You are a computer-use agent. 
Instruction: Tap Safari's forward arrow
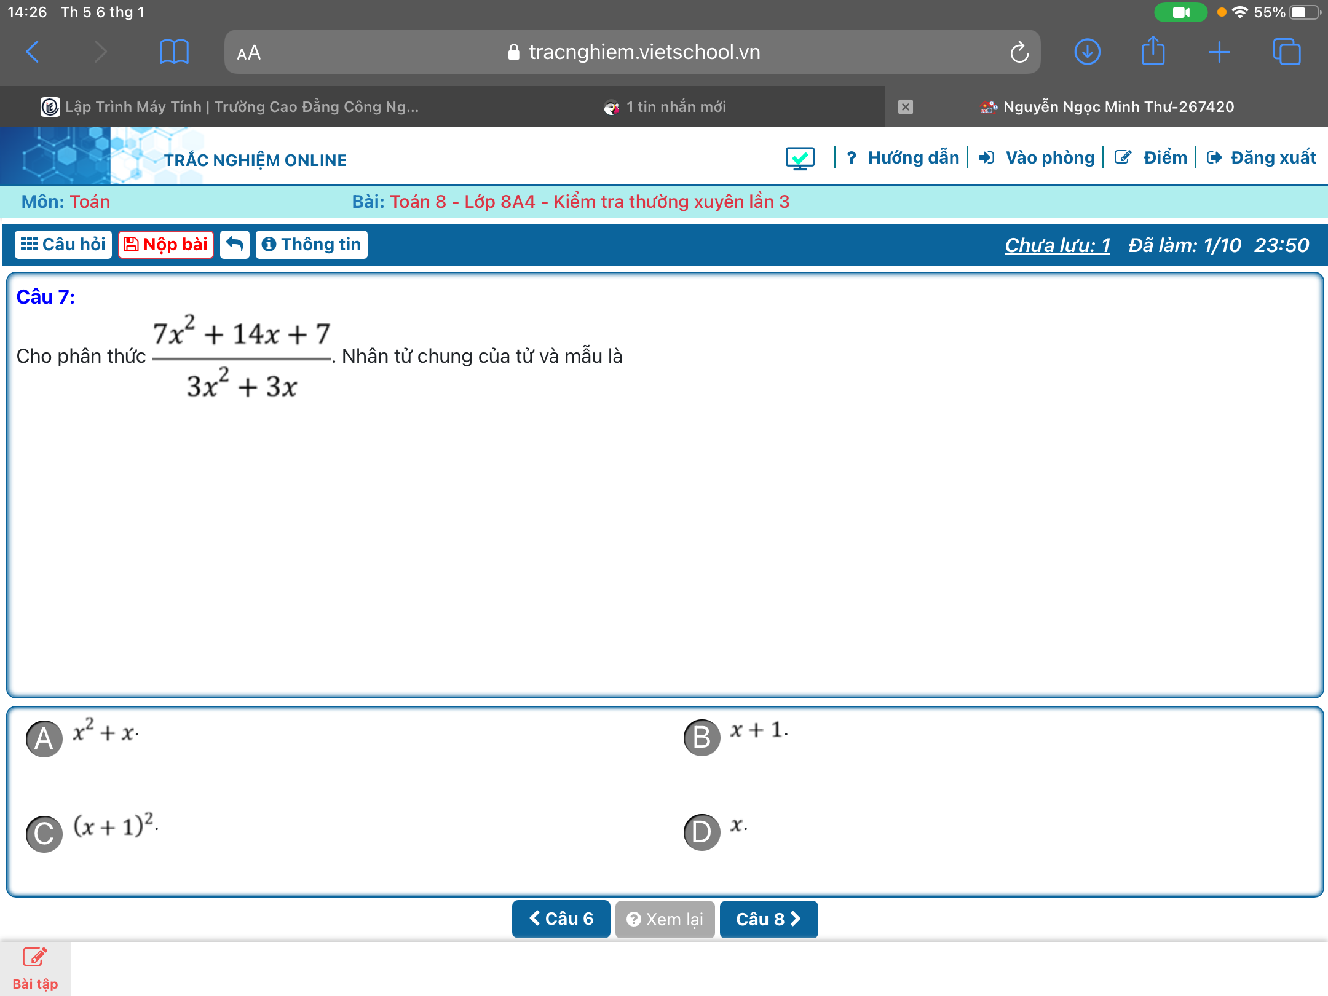tap(100, 52)
